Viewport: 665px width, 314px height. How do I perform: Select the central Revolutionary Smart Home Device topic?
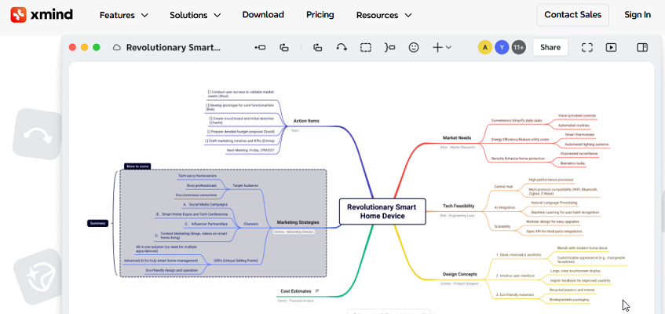[x=382, y=211]
